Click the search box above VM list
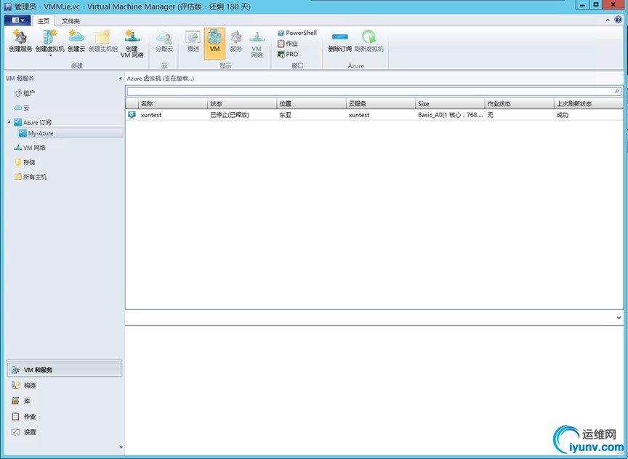Image resolution: width=628 pixels, height=459 pixels. 371,92
